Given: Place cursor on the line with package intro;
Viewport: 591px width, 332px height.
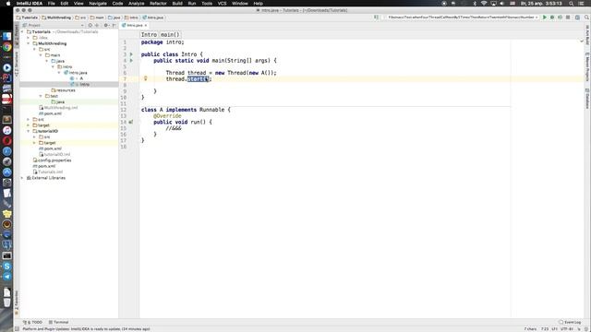Looking at the screenshot, I should click(163, 42).
